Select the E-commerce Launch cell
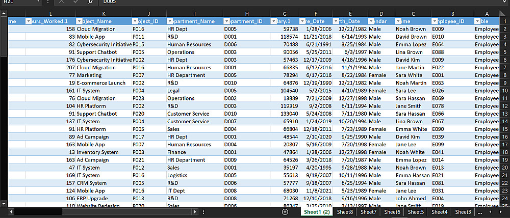 pyautogui.click(x=104, y=83)
